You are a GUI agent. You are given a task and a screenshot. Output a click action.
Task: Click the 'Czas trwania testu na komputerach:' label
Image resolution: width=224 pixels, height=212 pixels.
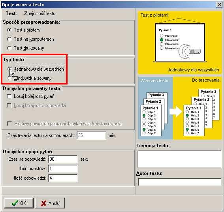[x=41, y=135]
